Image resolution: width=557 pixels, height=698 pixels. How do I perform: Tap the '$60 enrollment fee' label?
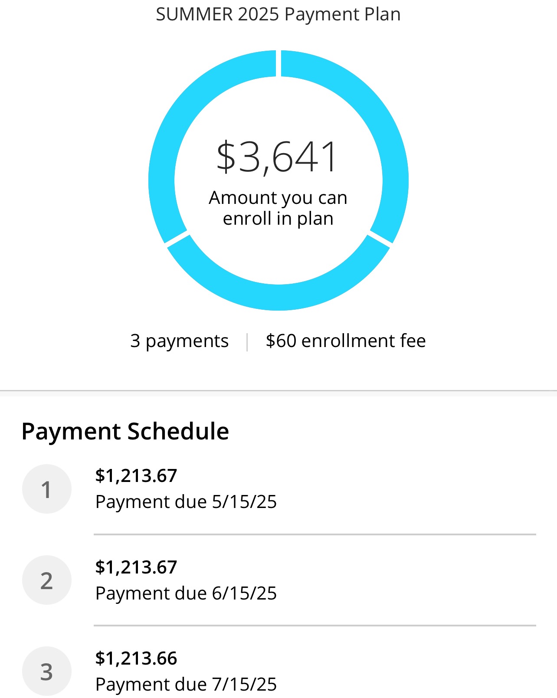[346, 341]
